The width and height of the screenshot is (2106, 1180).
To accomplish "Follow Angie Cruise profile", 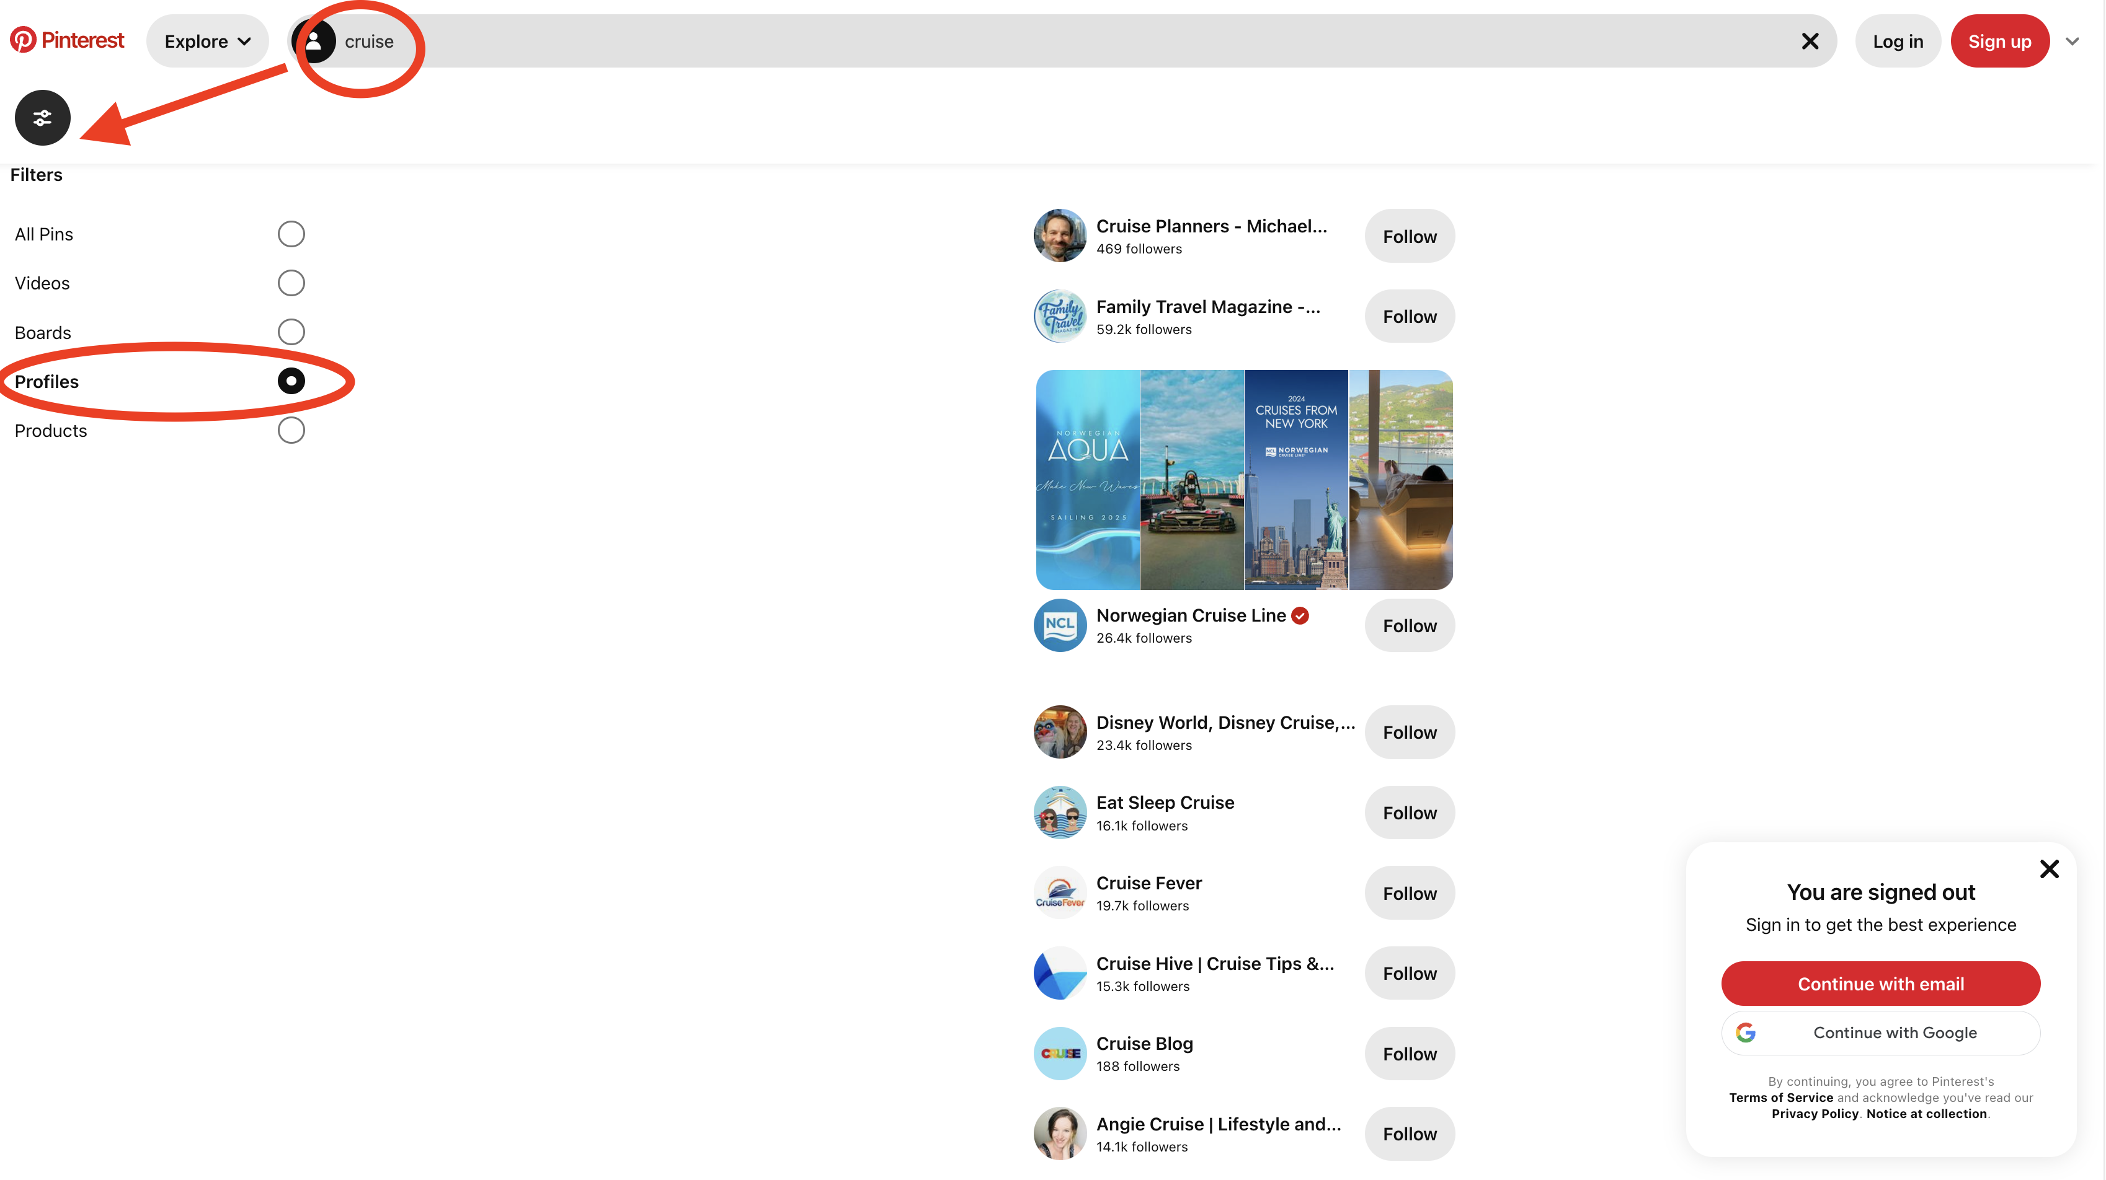I will pos(1410,1134).
